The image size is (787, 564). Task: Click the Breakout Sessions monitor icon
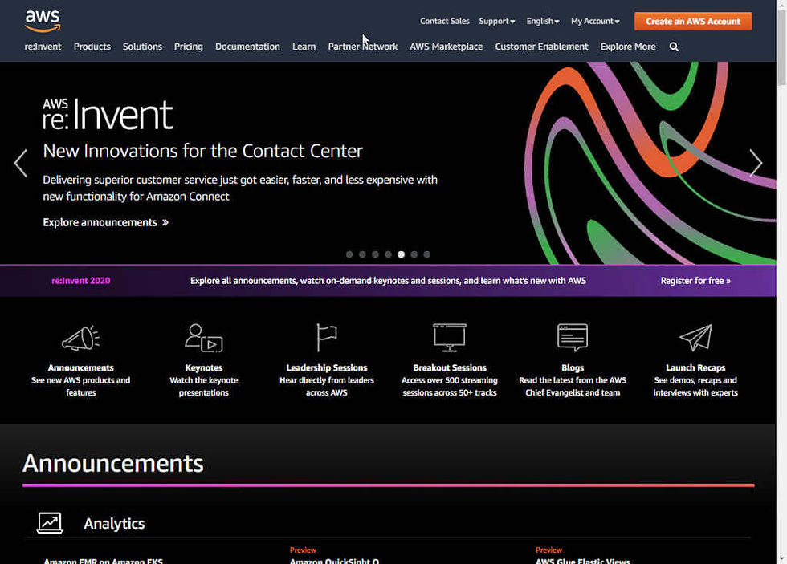(x=449, y=338)
